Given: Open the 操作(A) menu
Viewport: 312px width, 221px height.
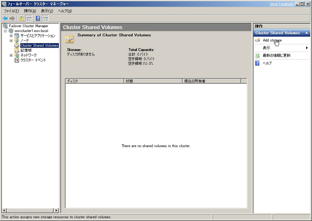Looking at the screenshot, I should (x=30, y=11).
